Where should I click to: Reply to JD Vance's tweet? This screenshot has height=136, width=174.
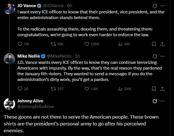pyautogui.click(x=20, y=44)
